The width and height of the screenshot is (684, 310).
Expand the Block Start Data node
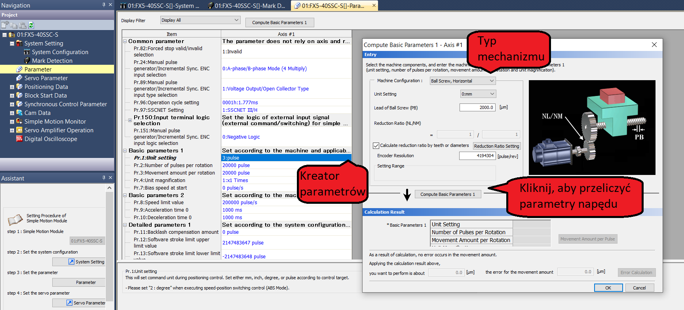pyautogui.click(x=12, y=96)
